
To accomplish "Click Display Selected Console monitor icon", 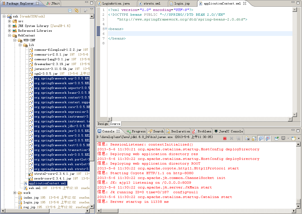I will (x=283, y=138).
